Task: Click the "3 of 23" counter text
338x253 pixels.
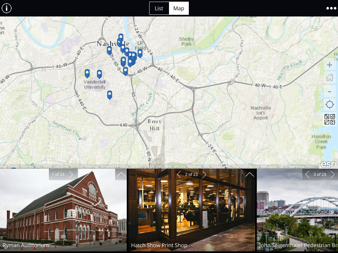Action: coord(320,175)
